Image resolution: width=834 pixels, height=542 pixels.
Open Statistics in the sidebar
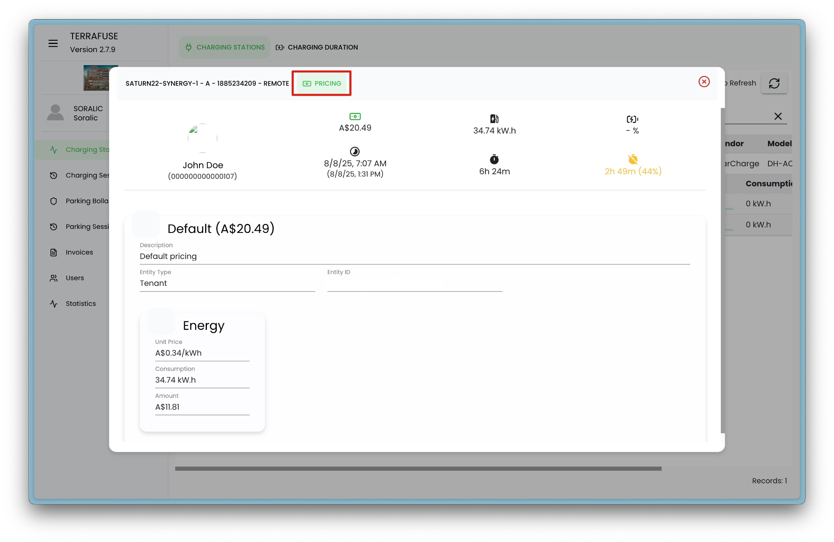(81, 304)
